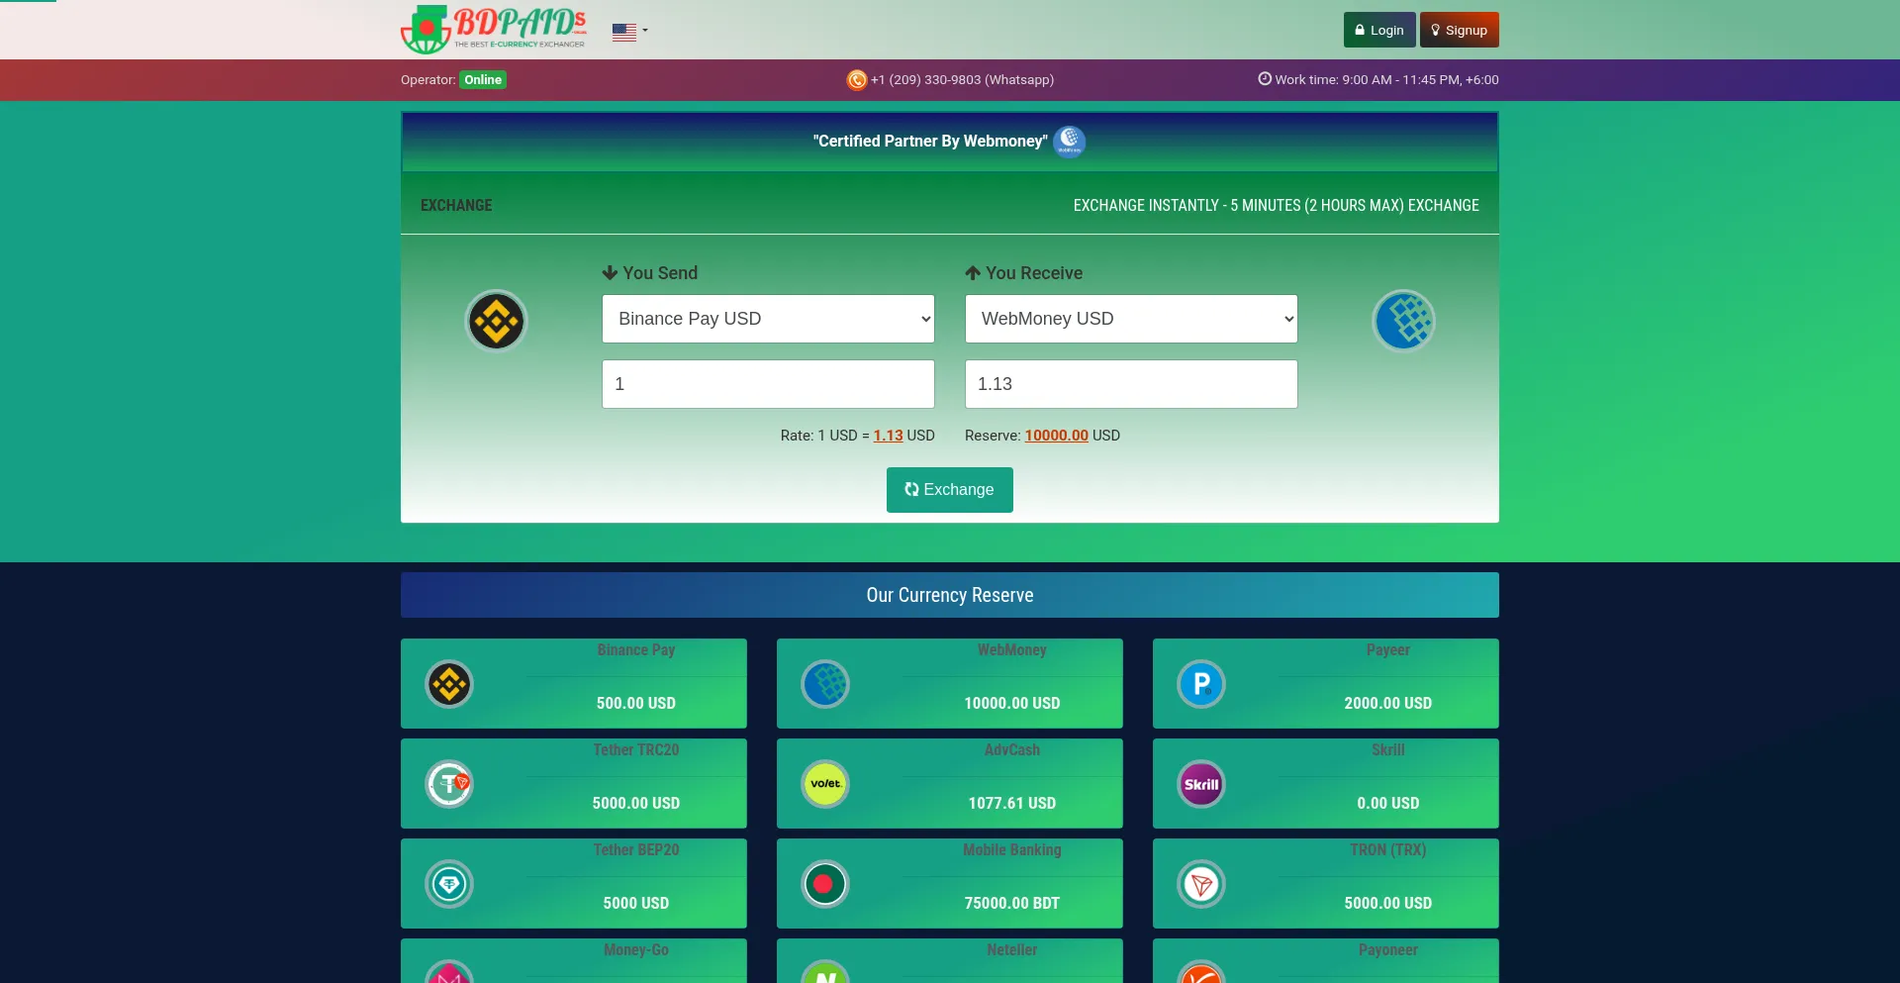Click the 1.13 rate link

[888, 436]
